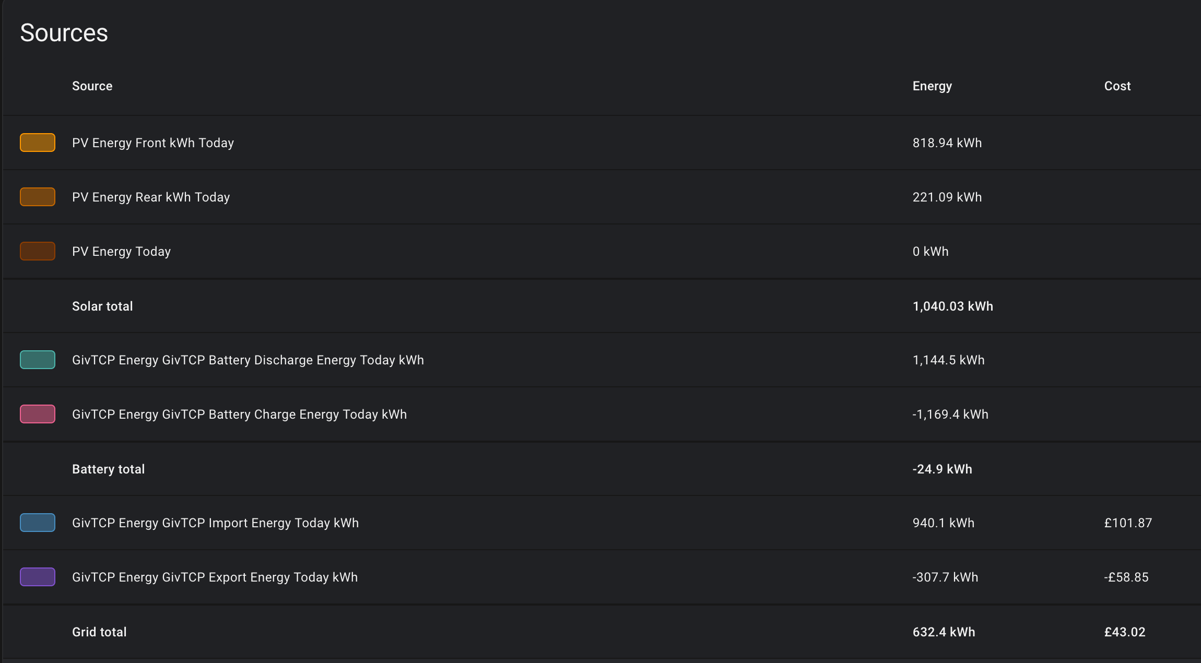The width and height of the screenshot is (1201, 663).
Task: Click the PV Energy Rear color swatch
Action: point(38,197)
